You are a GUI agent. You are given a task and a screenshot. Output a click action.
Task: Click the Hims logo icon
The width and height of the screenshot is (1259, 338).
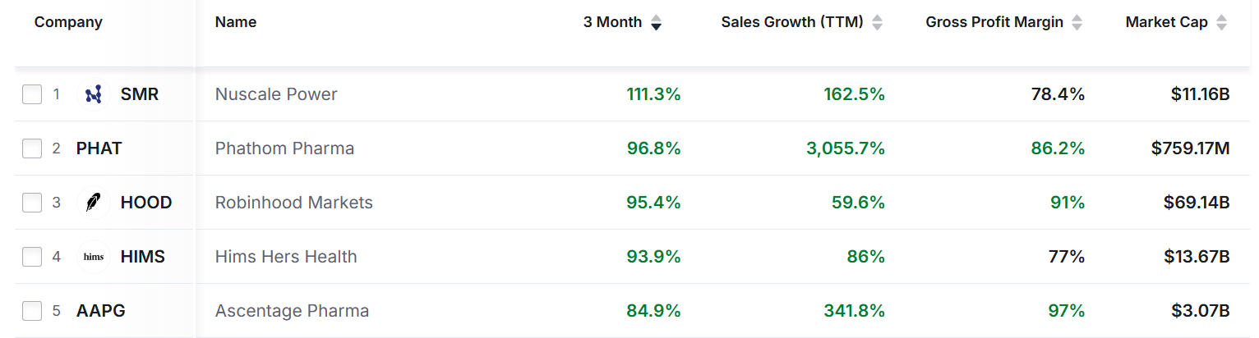[94, 257]
